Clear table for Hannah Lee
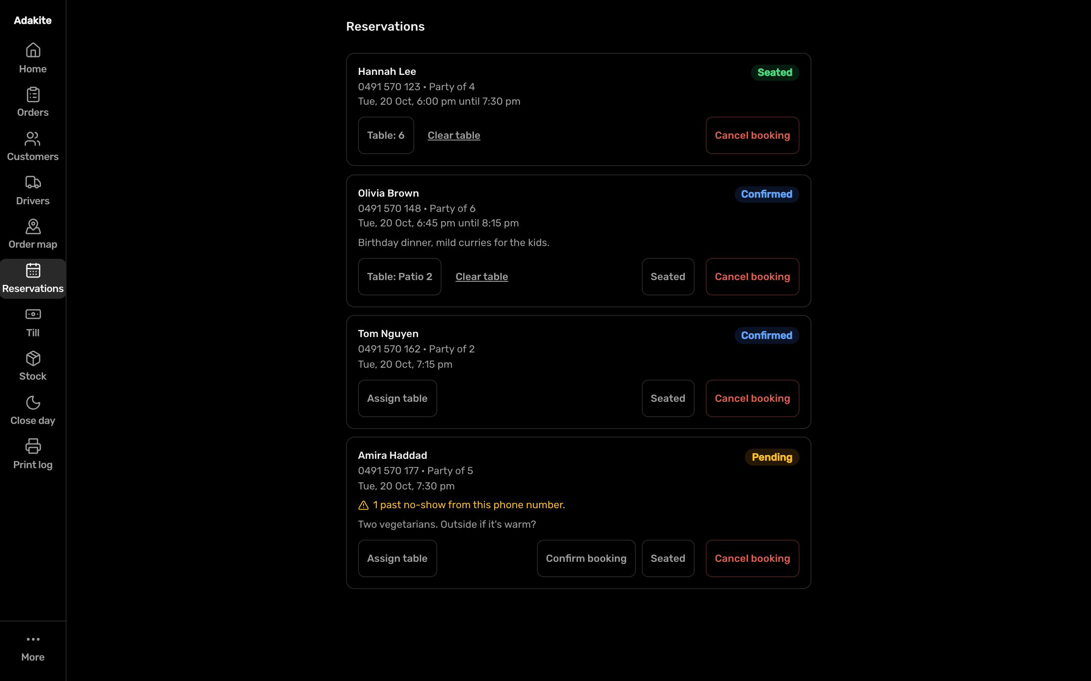The height and width of the screenshot is (681, 1091). coord(453,136)
